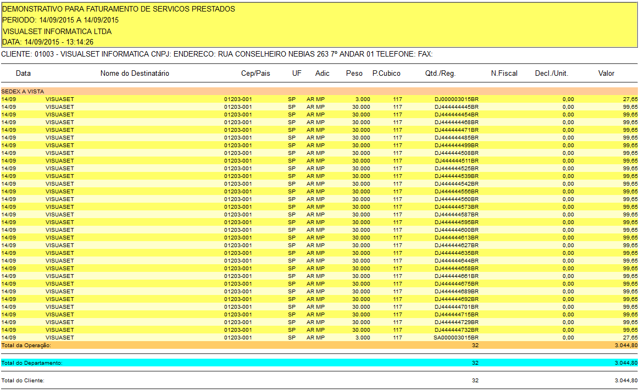Image resolution: width=639 pixels, height=390 pixels.
Task: Select tracking code DJ444444692BR
Action: [457, 299]
